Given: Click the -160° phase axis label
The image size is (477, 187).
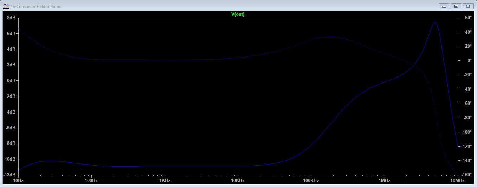Looking at the screenshot, I should tap(466, 175).
